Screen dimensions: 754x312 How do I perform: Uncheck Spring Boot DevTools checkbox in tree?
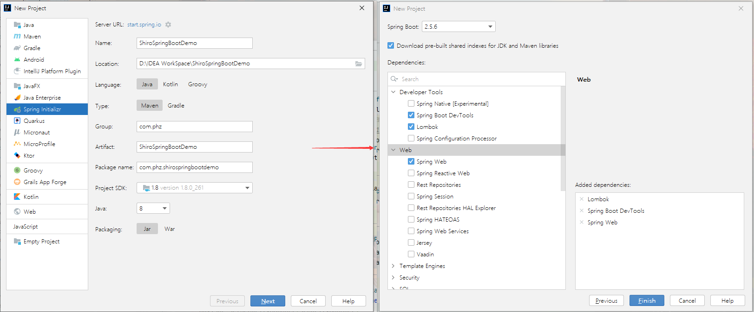tap(411, 115)
